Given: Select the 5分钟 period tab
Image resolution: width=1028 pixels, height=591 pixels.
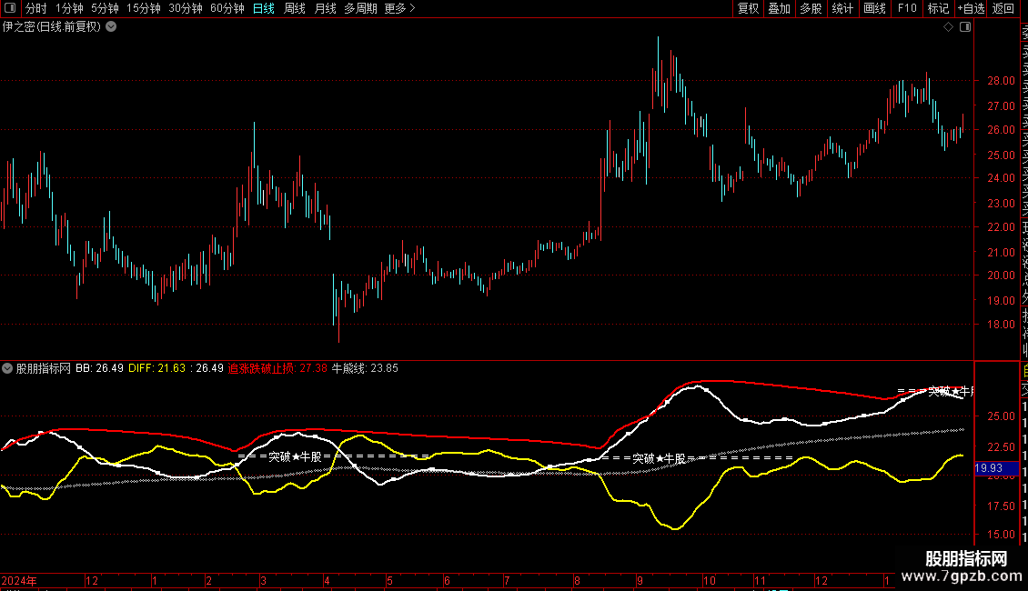Looking at the screenshot, I should (105, 8).
